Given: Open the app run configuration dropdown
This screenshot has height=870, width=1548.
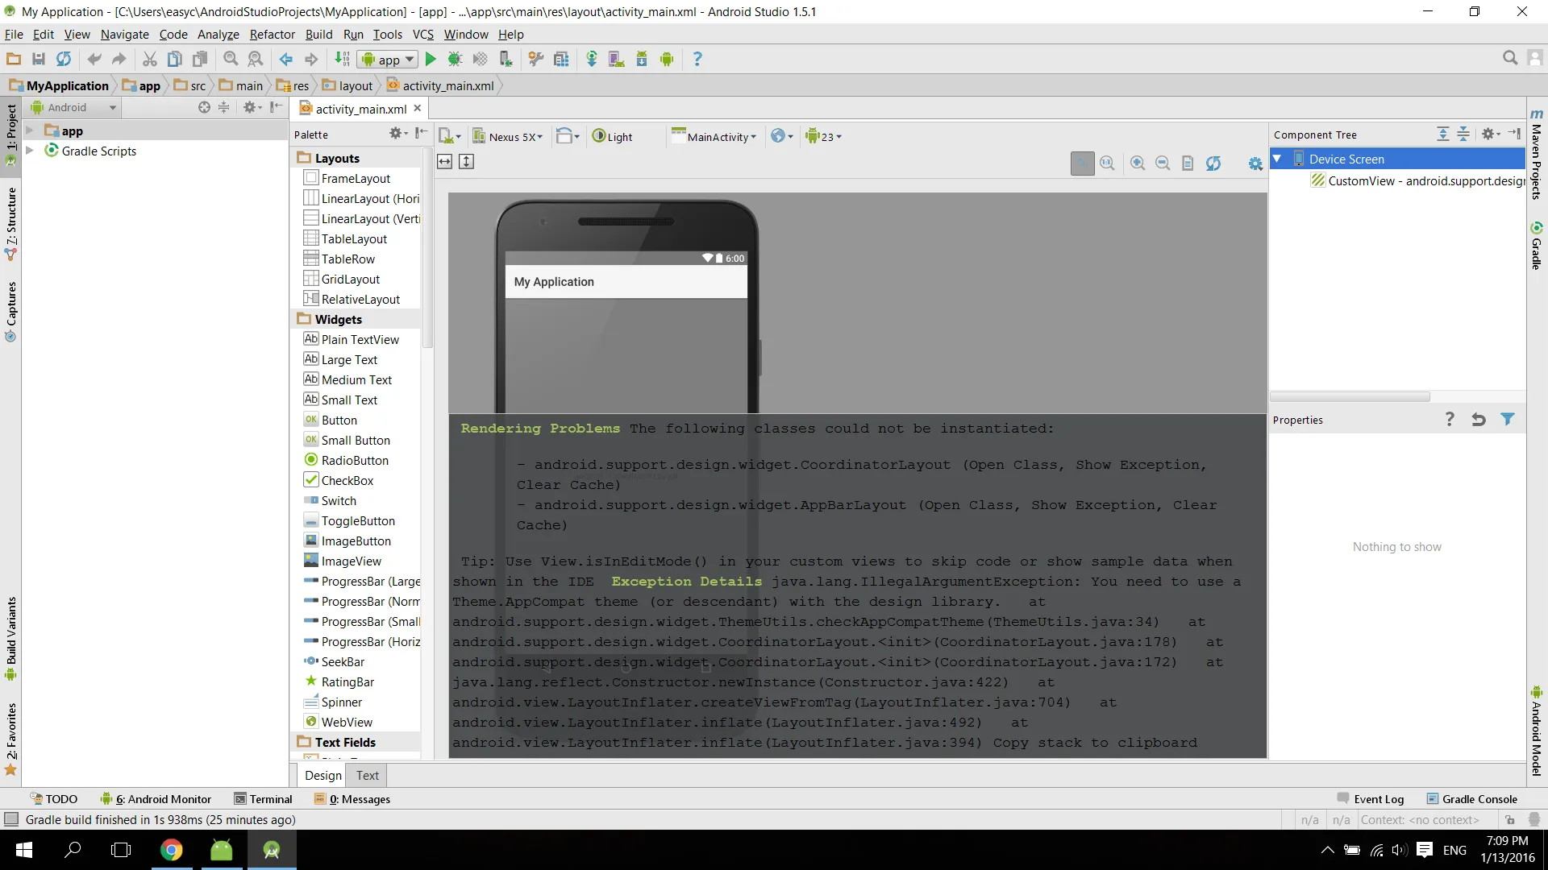Looking at the screenshot, I should 389,60.
